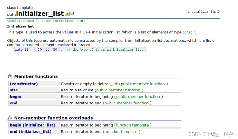Click the member begin 'Return iterator to beginning' (public member function) text
The height and width of the screenshot is (139, 238).
pyautogui.click(x=112, y=96)
